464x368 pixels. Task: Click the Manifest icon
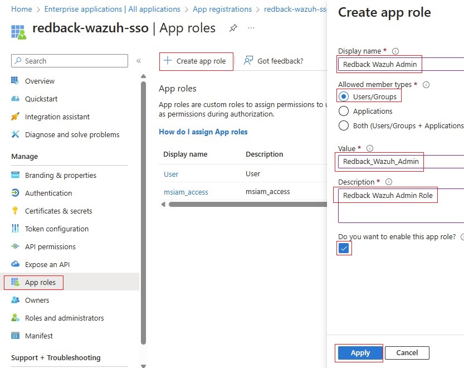pos(15,336)
